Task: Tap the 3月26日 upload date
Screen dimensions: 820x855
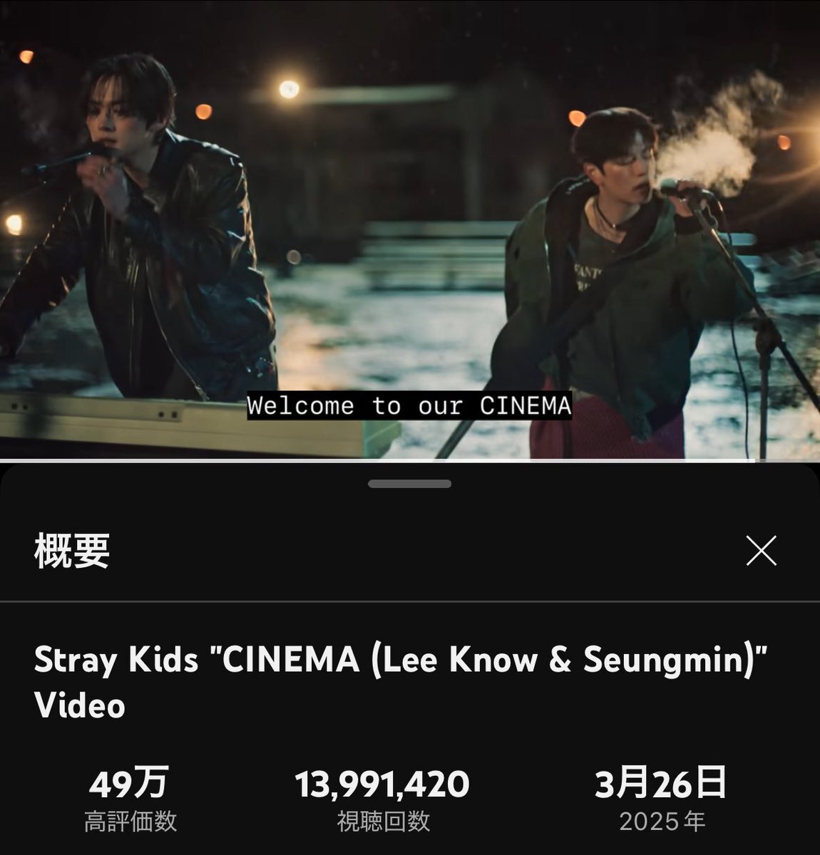Action: tap(661, 783)
